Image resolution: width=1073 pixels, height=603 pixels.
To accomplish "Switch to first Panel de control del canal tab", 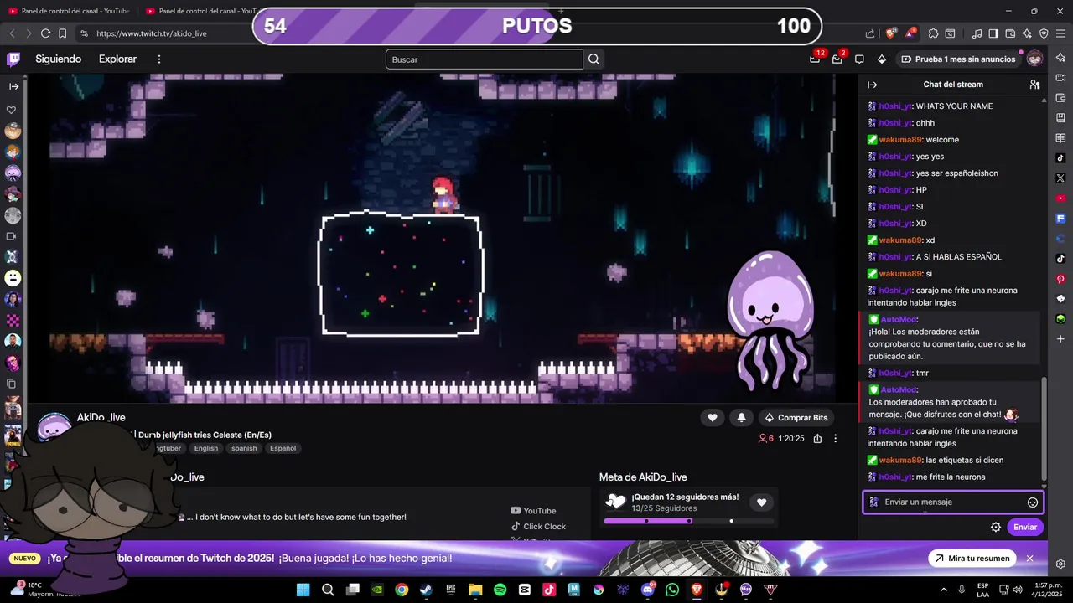I will click(x=67, y=11).
